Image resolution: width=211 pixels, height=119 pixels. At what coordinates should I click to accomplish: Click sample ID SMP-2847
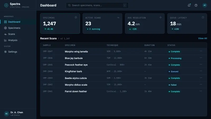coord(48,51)
